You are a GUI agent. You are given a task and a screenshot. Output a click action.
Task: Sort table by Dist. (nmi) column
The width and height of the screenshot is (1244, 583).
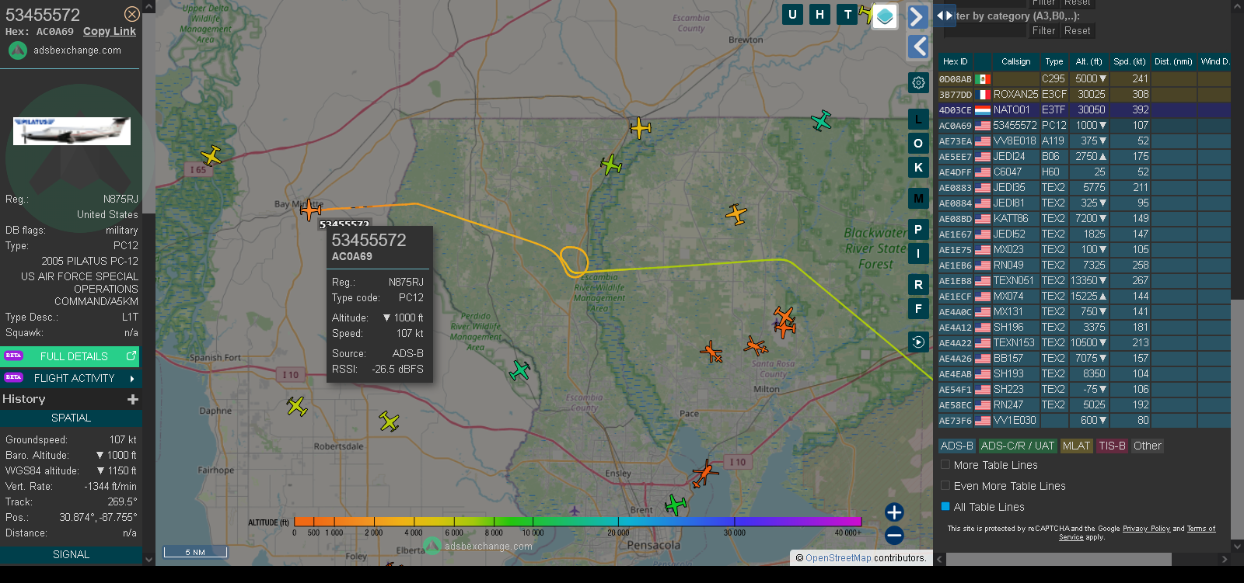[1173, 61]
